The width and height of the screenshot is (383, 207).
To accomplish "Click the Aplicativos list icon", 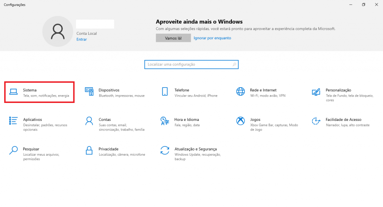I will point(13,121).
